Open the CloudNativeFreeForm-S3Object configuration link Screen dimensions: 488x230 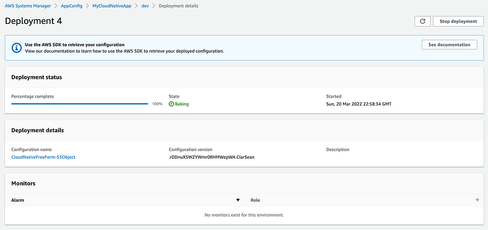point(43,157)
